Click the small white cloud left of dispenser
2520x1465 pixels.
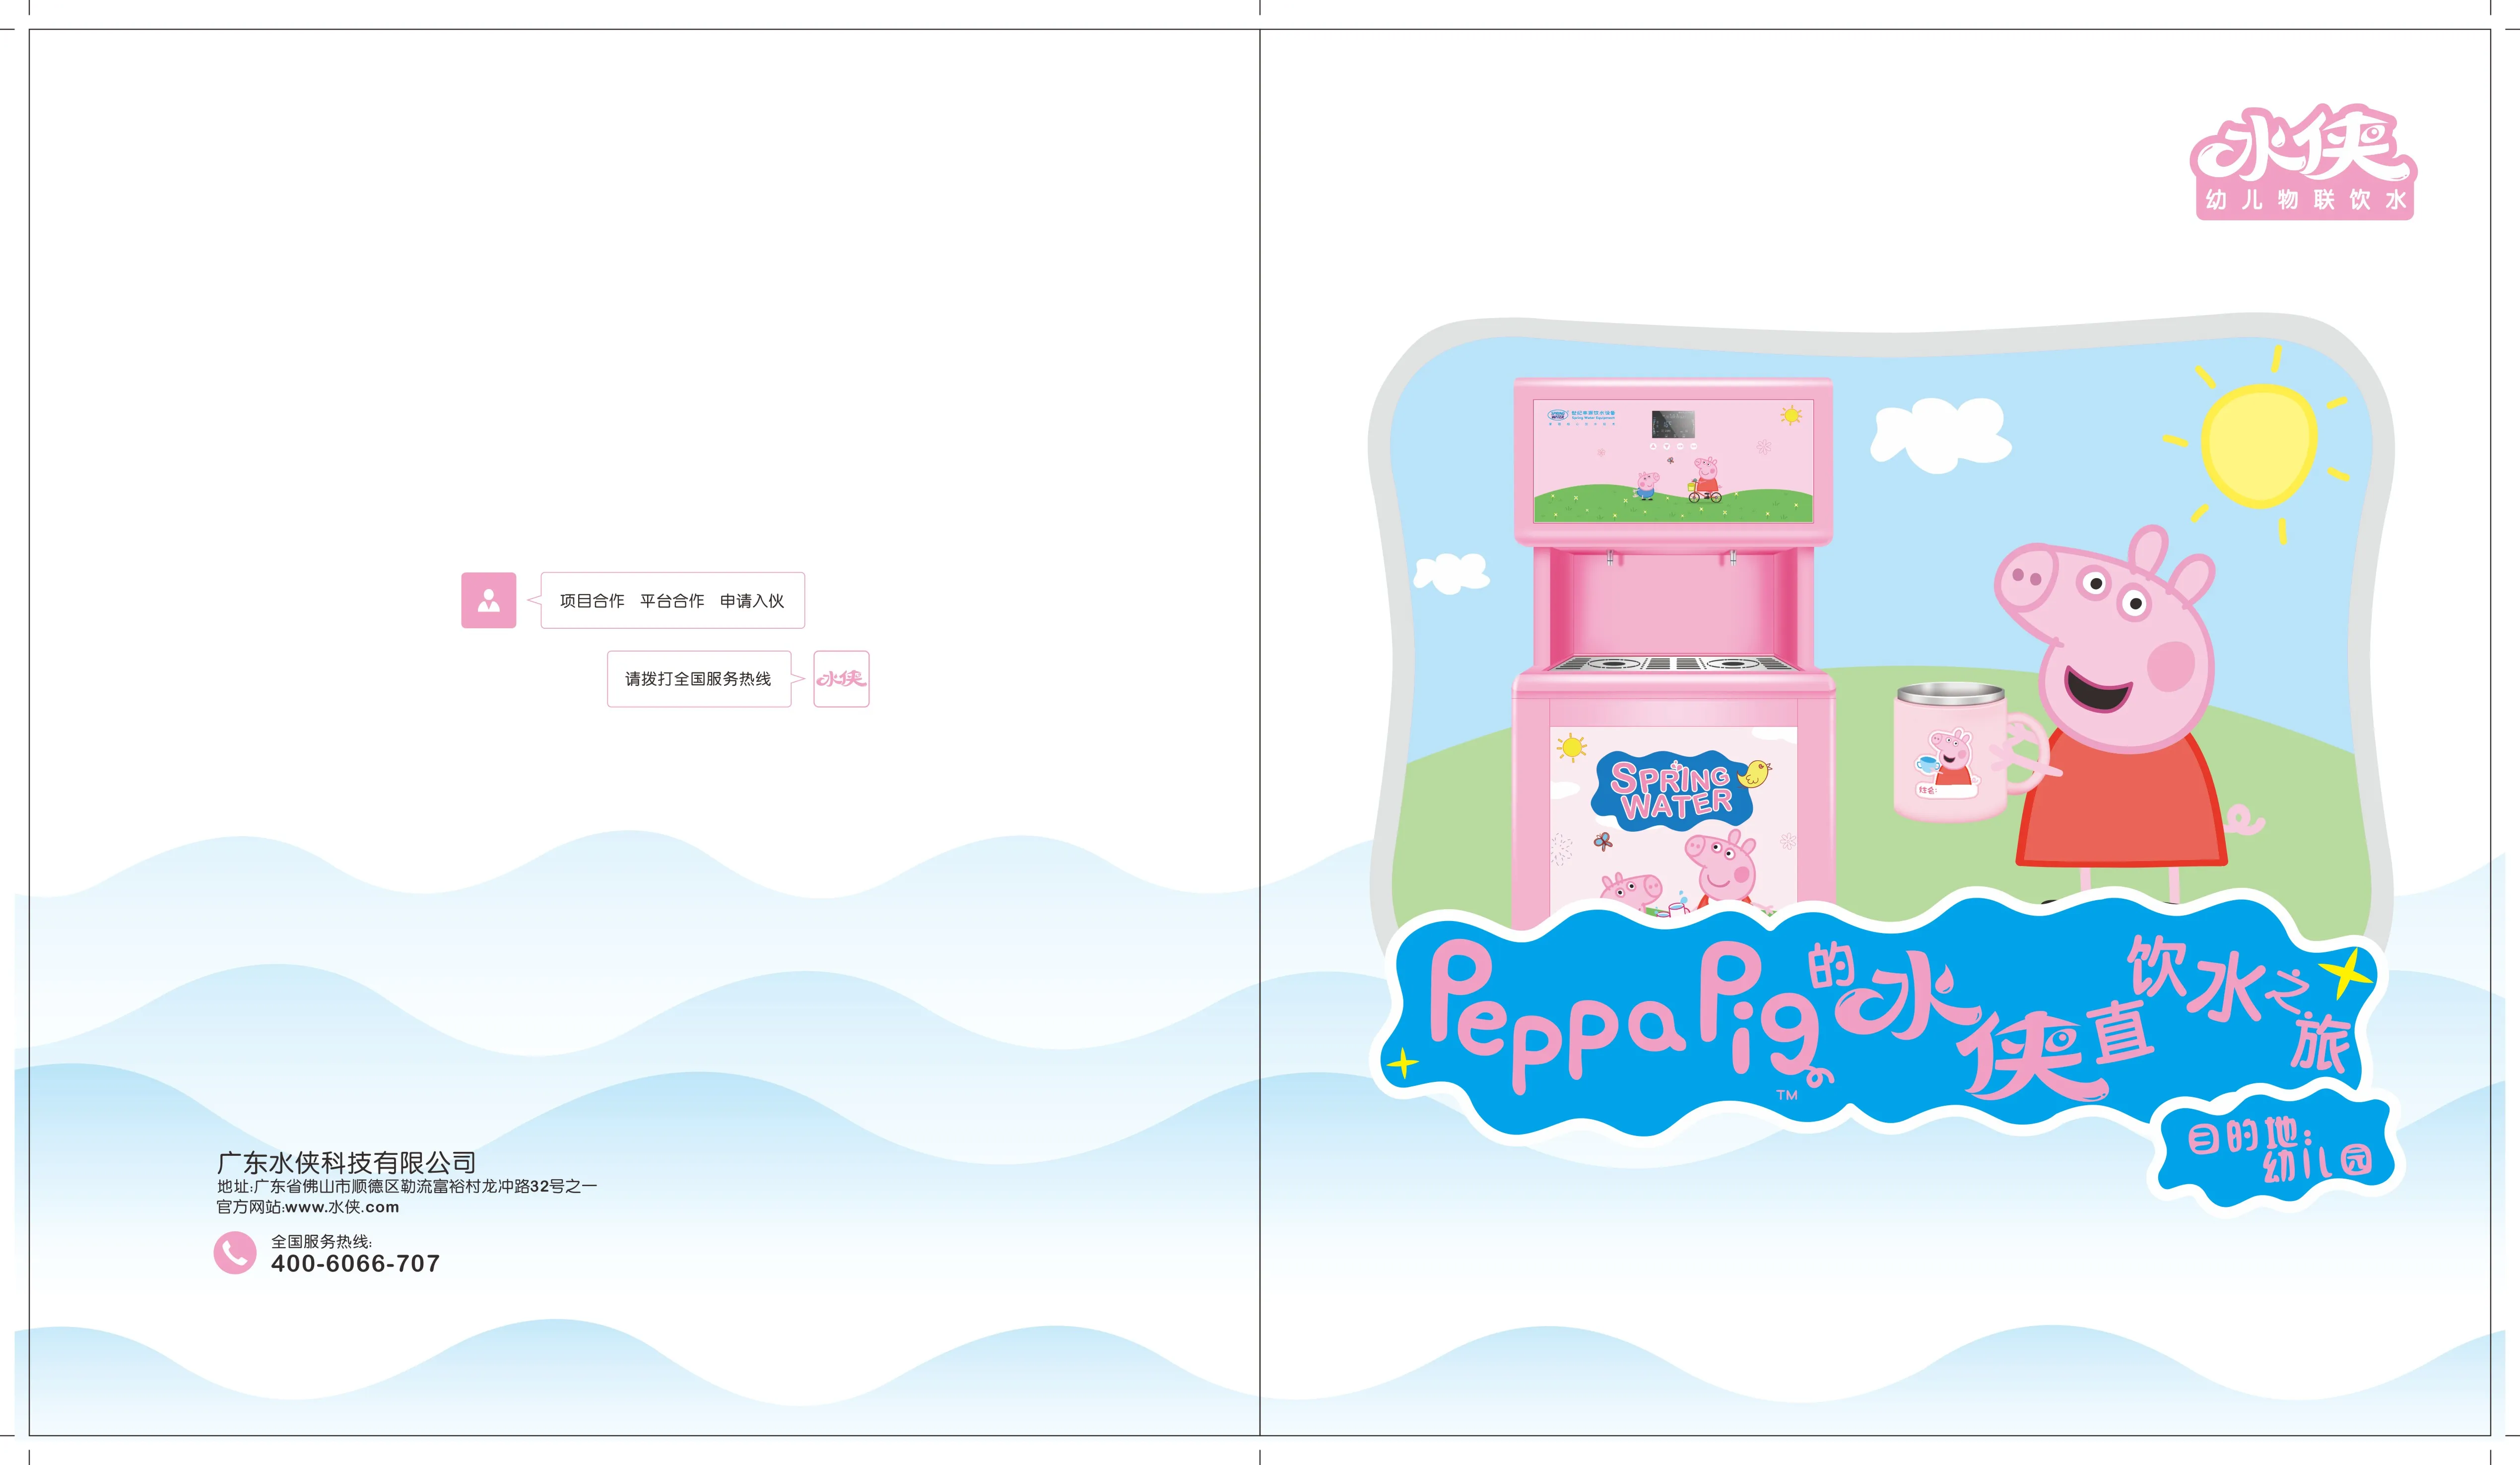click(1451, 574)
